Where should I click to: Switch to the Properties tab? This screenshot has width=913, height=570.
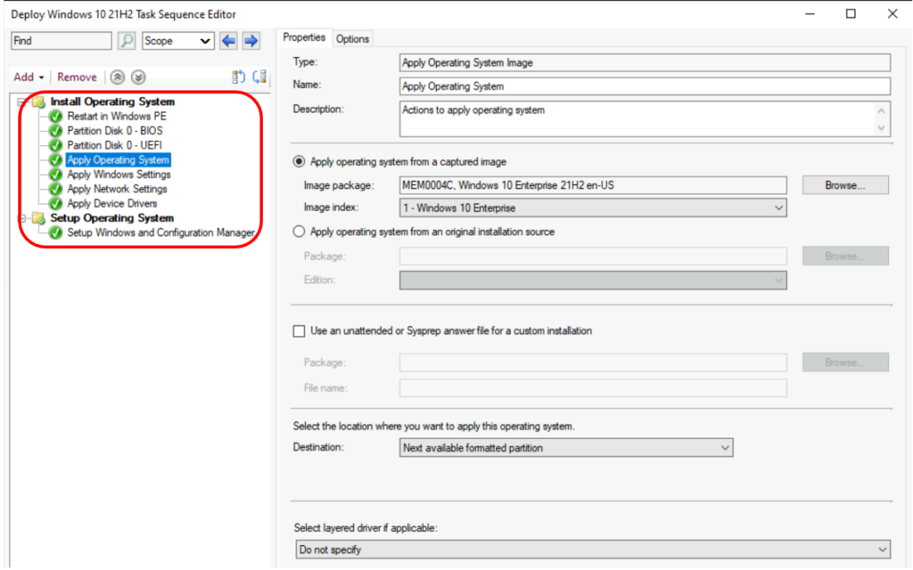pyautogui.click(x=303, y=37)
